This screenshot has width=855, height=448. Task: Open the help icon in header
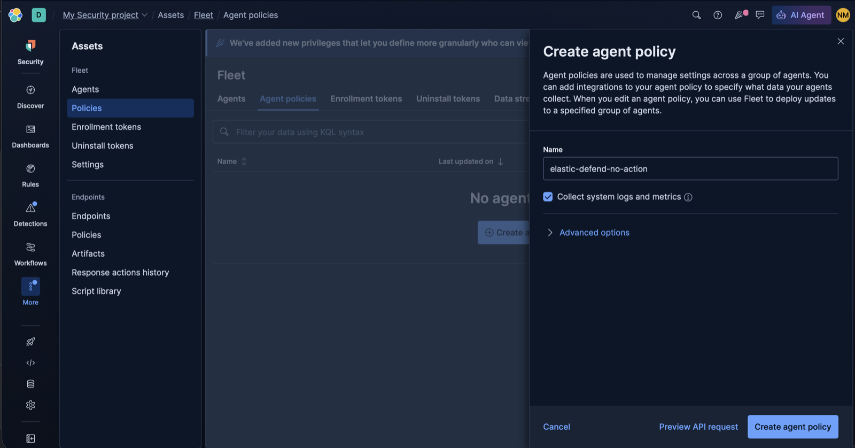click(718, 15)
